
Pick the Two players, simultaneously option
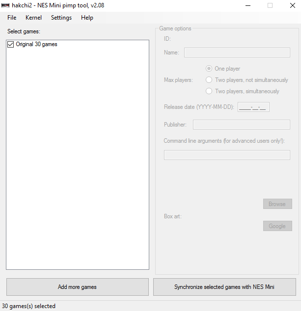point(209,91)
